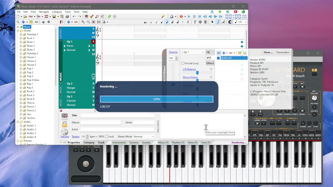Click the snowflake freeze icon
The height and width of the screenshot is (187, 333).
200,22
